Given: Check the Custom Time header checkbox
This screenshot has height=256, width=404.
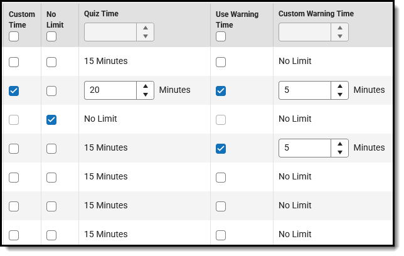Looking at the screenshot, I should [14, 37].
